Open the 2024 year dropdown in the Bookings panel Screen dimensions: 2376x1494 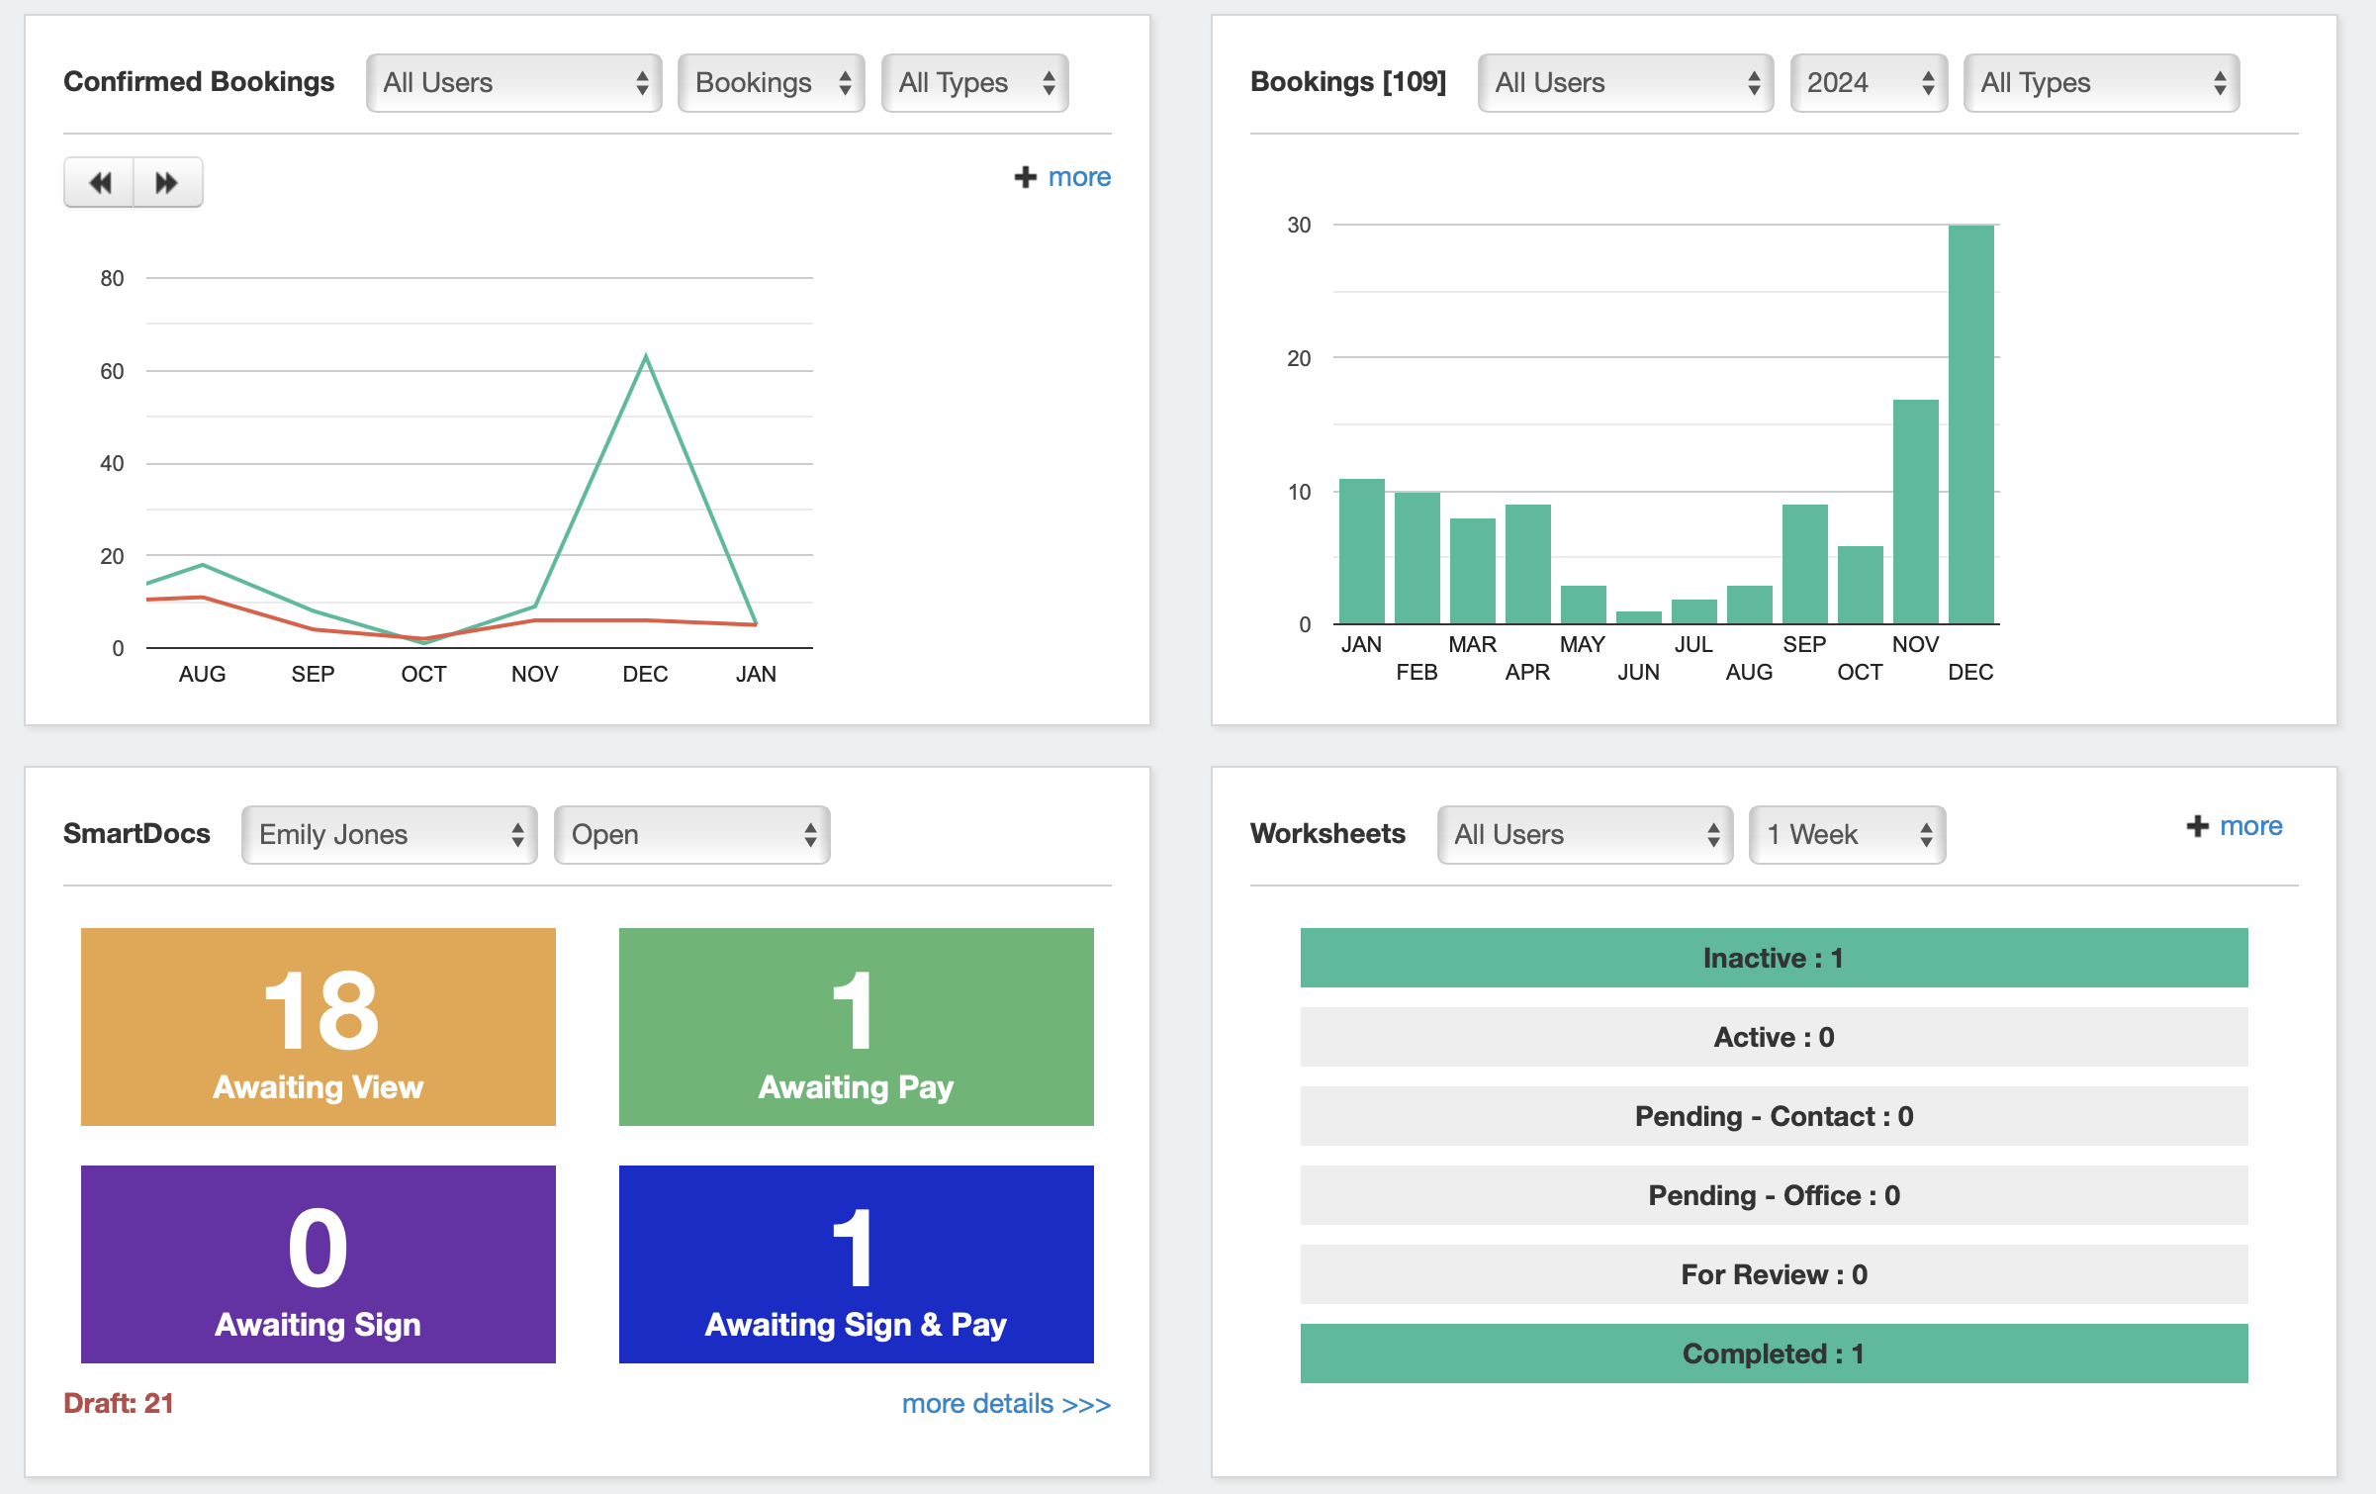pos(1868,83)
